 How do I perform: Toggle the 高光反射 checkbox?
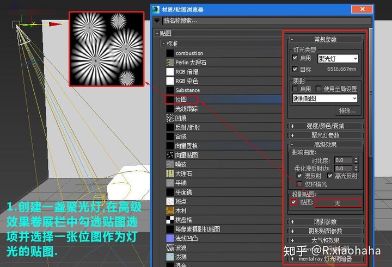point(330,176)
